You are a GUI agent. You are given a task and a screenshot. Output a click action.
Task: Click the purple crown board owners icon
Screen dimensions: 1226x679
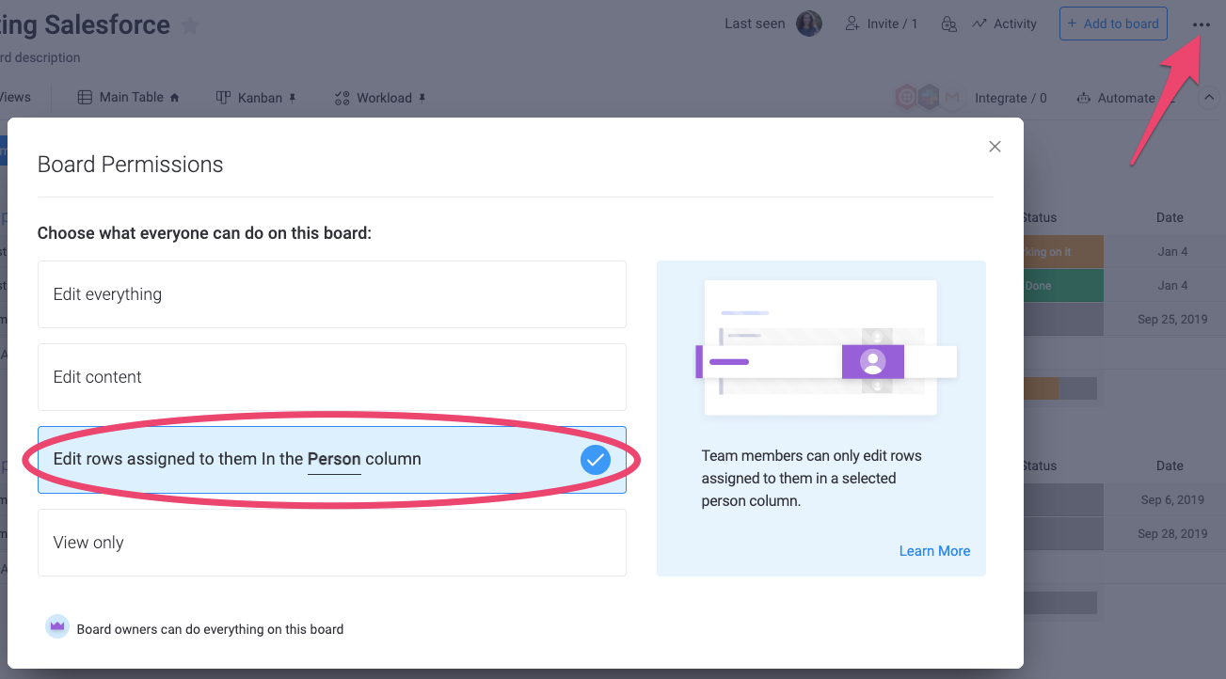[x=57, y=627]
